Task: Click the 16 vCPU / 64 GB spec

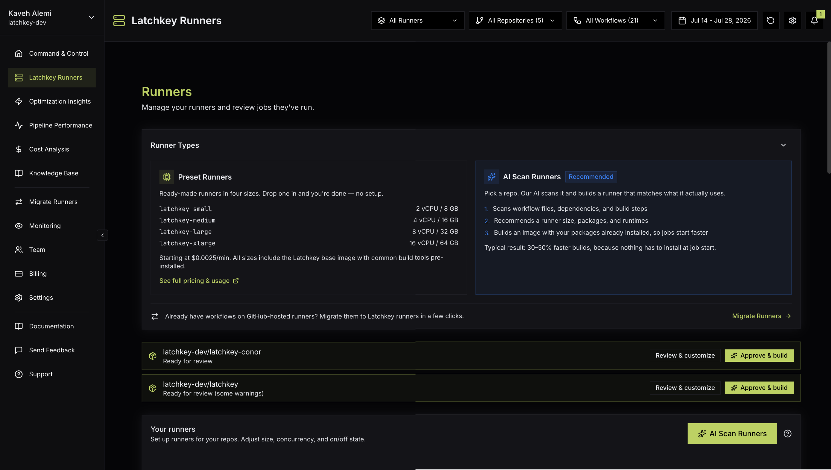Action: click(x=433, y=243)
